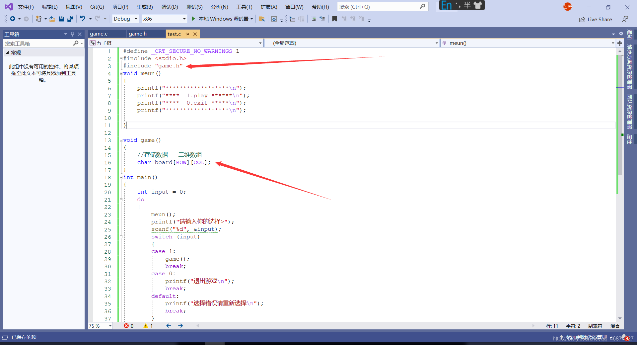Click the 搜索工具箱 search field

coord(38,43)
